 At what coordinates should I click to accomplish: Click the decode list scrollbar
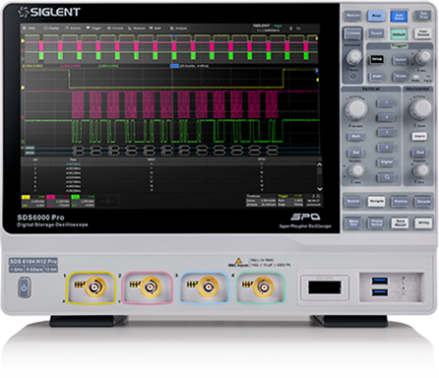coord(319,177)
